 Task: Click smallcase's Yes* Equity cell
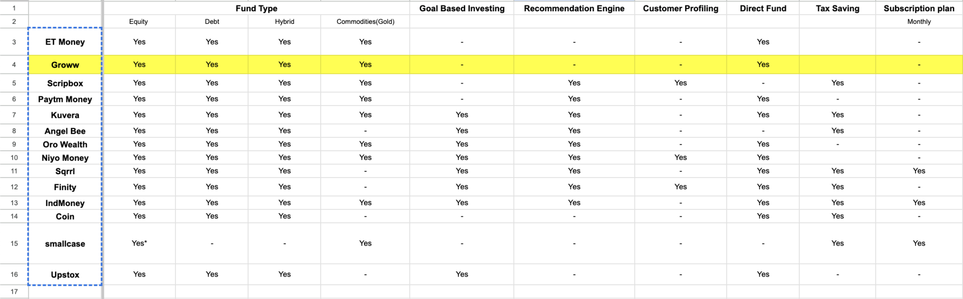139,243
